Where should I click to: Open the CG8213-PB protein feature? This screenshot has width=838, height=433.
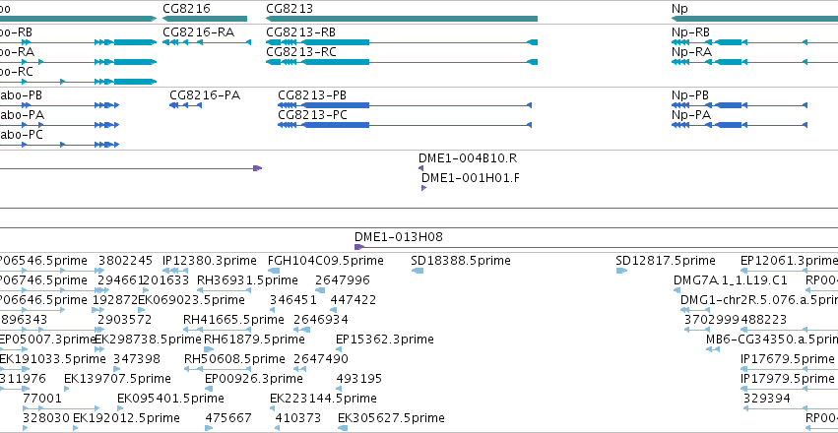[x=405, y=105]
